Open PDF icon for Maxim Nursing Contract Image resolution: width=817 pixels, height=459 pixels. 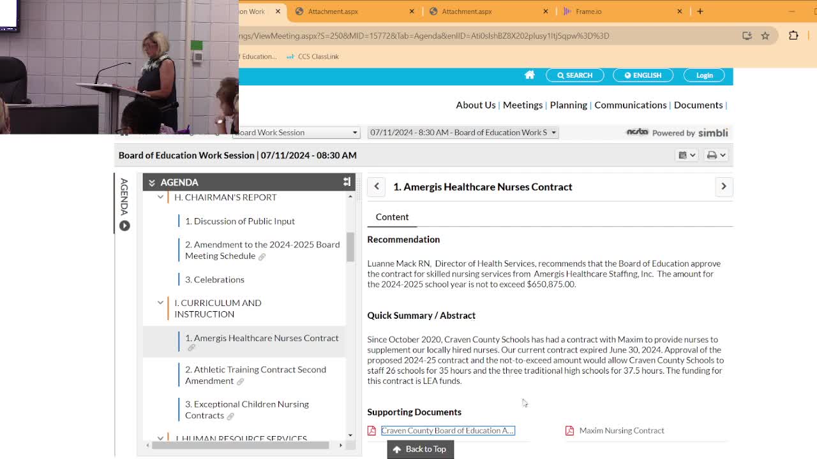point(569,431)
